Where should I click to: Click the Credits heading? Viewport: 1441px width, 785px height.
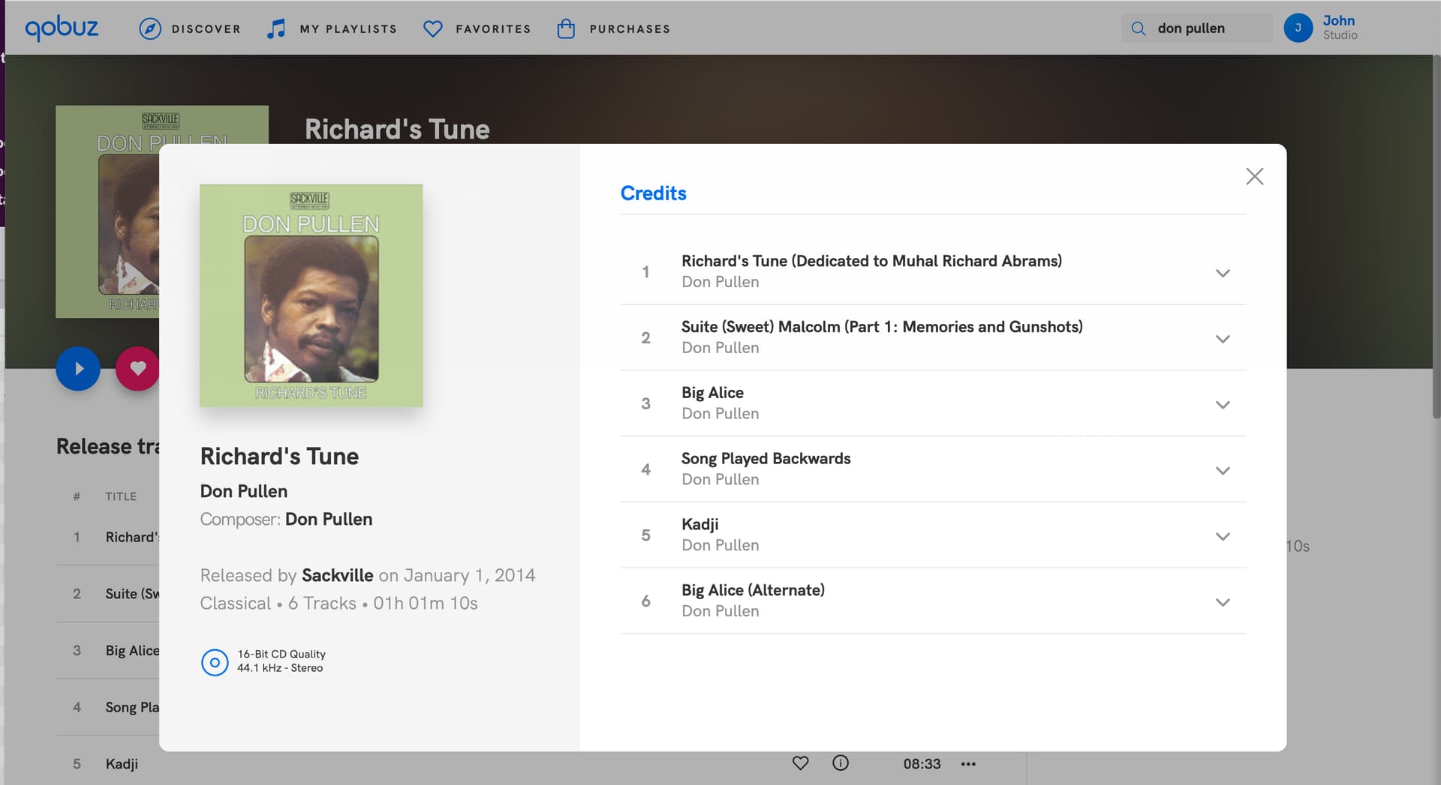pos(653,193)
